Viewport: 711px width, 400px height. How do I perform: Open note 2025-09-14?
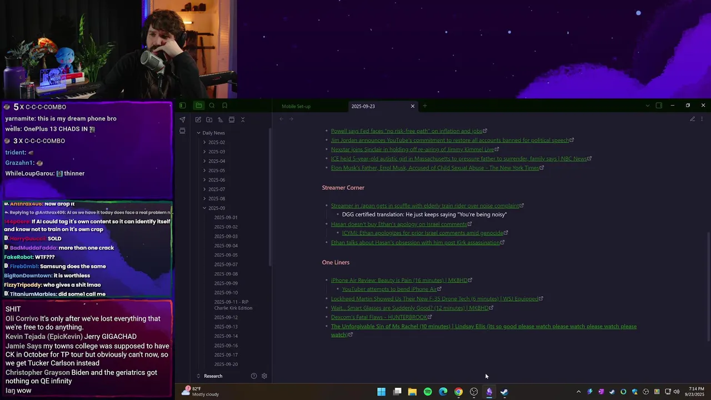click(x=226, y=336)
